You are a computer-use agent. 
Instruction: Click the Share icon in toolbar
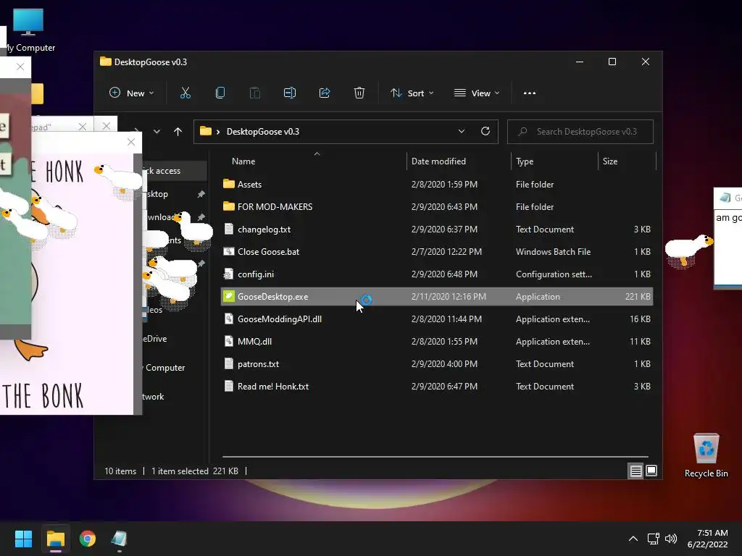point(325,93)
